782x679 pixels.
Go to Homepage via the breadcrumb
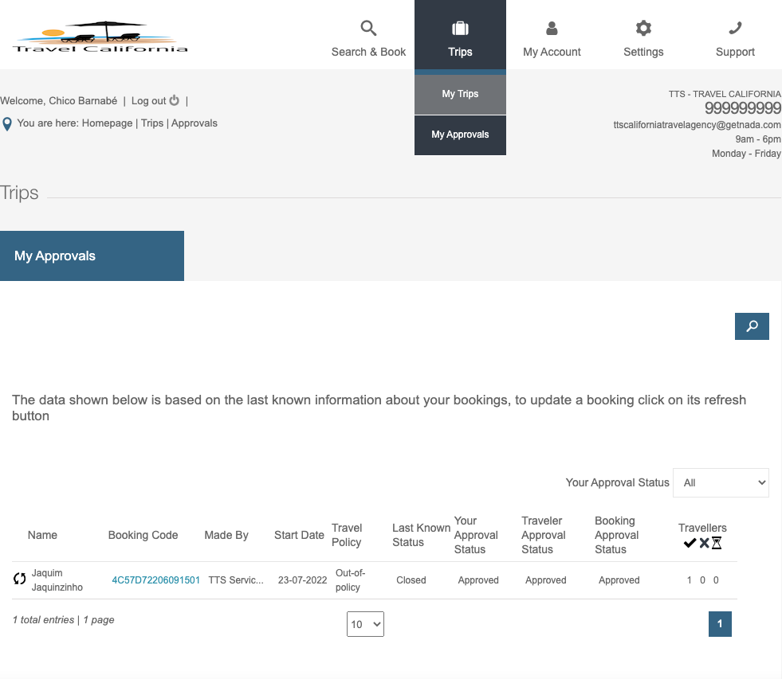pyautogui.click(x=107, y=123)
